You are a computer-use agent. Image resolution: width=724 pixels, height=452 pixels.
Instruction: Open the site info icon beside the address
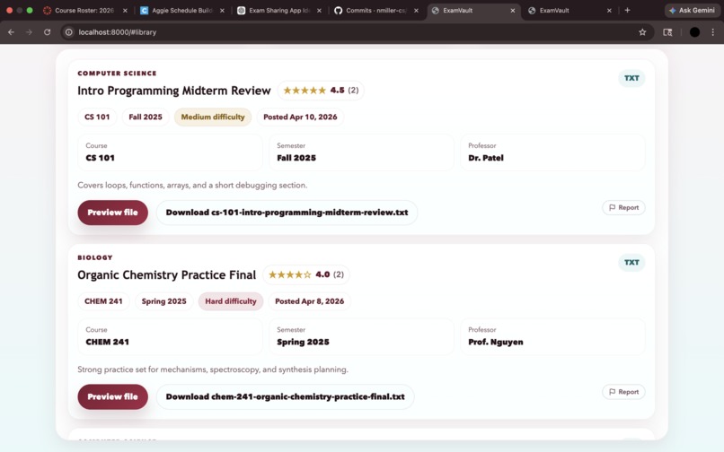69,32
